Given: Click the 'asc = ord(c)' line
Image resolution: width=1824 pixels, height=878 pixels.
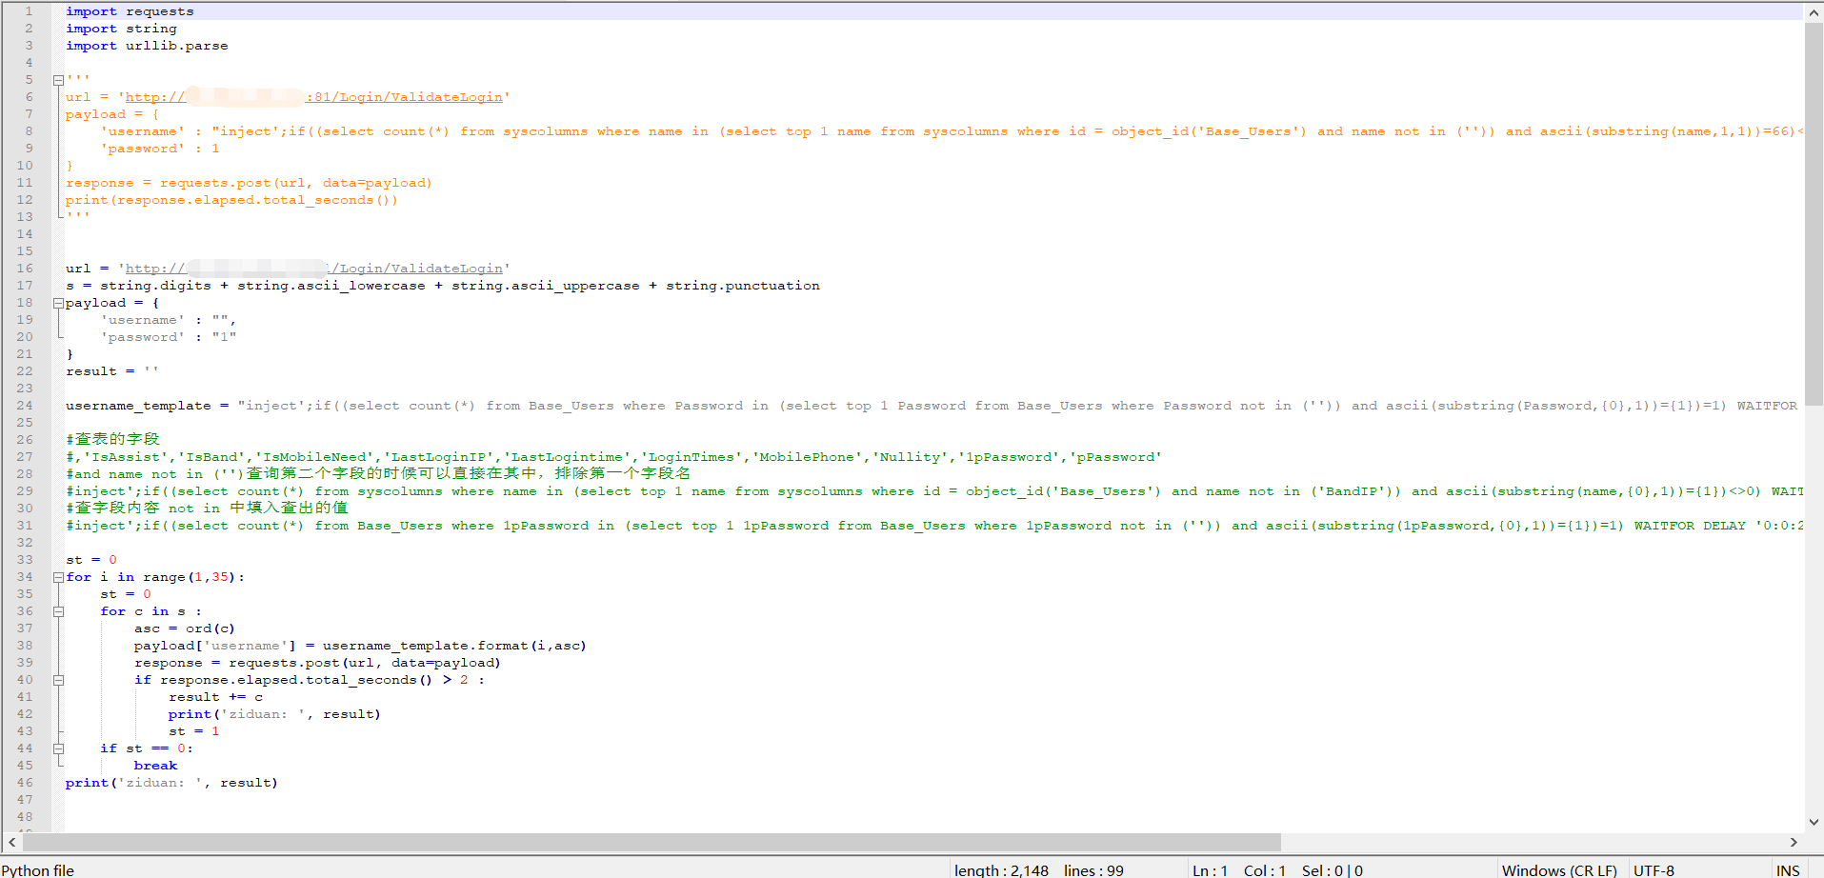Looking at the screenshot, I should click(185, 629).
